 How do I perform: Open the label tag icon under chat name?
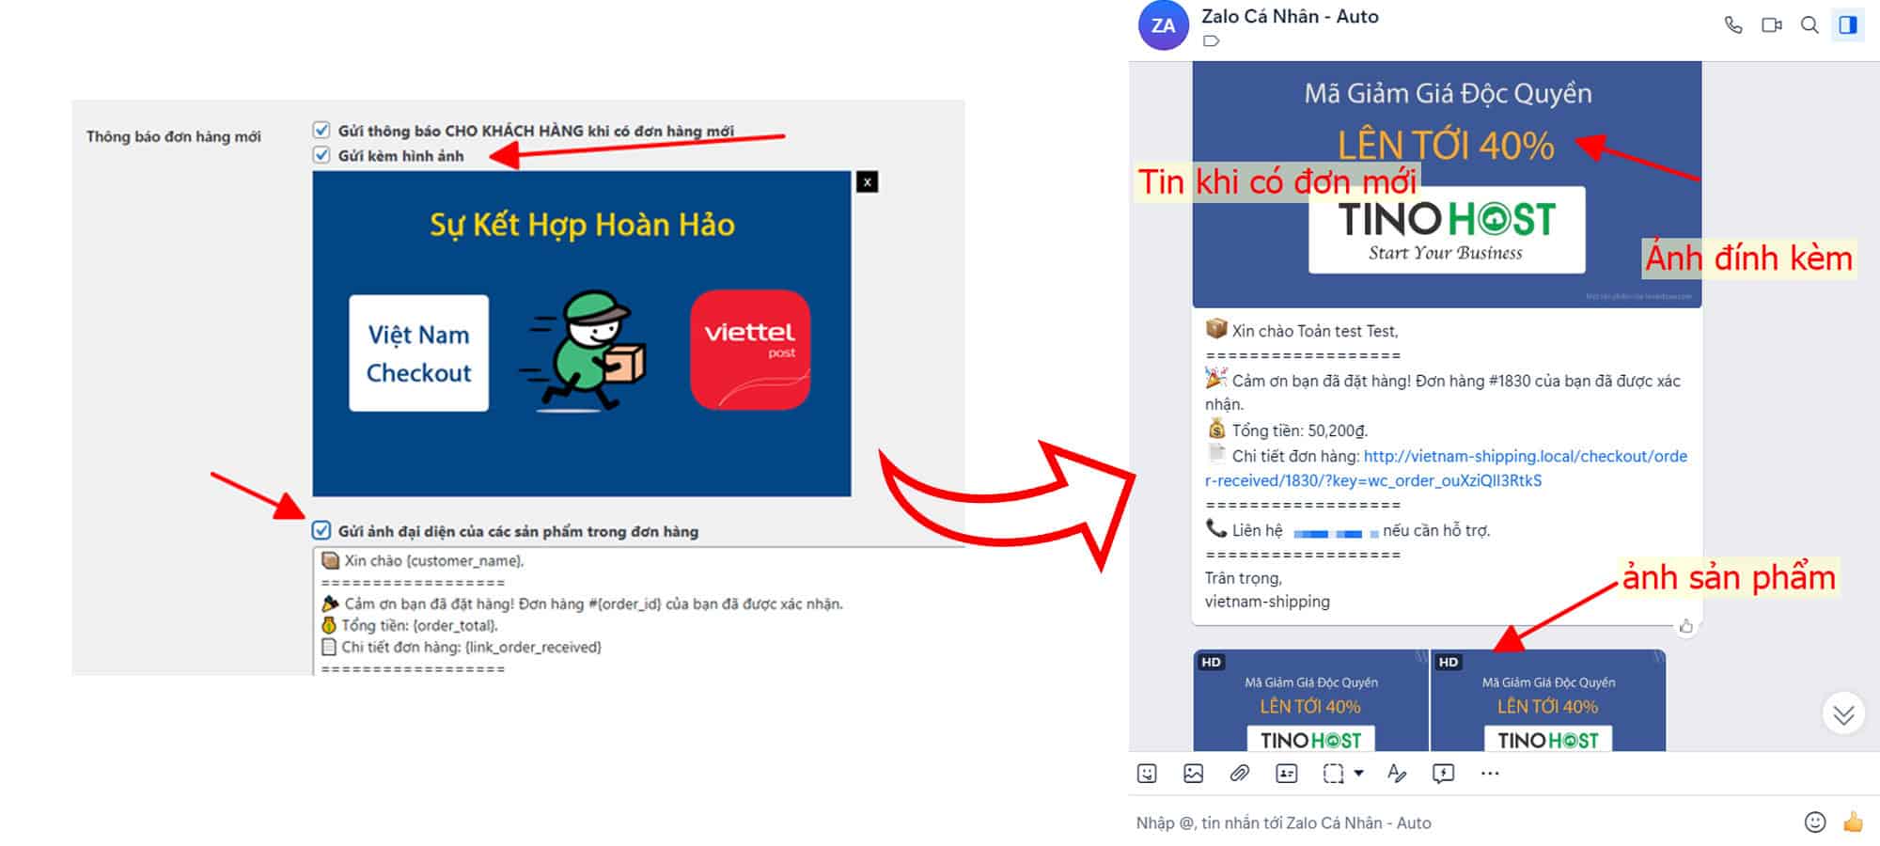1212,41
